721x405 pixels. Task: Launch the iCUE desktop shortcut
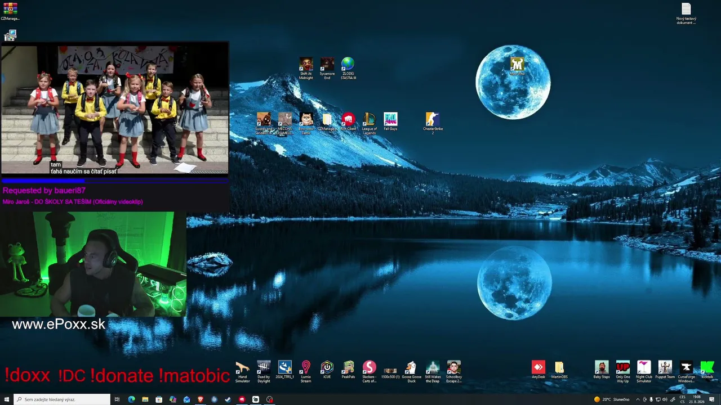(327, 370)
